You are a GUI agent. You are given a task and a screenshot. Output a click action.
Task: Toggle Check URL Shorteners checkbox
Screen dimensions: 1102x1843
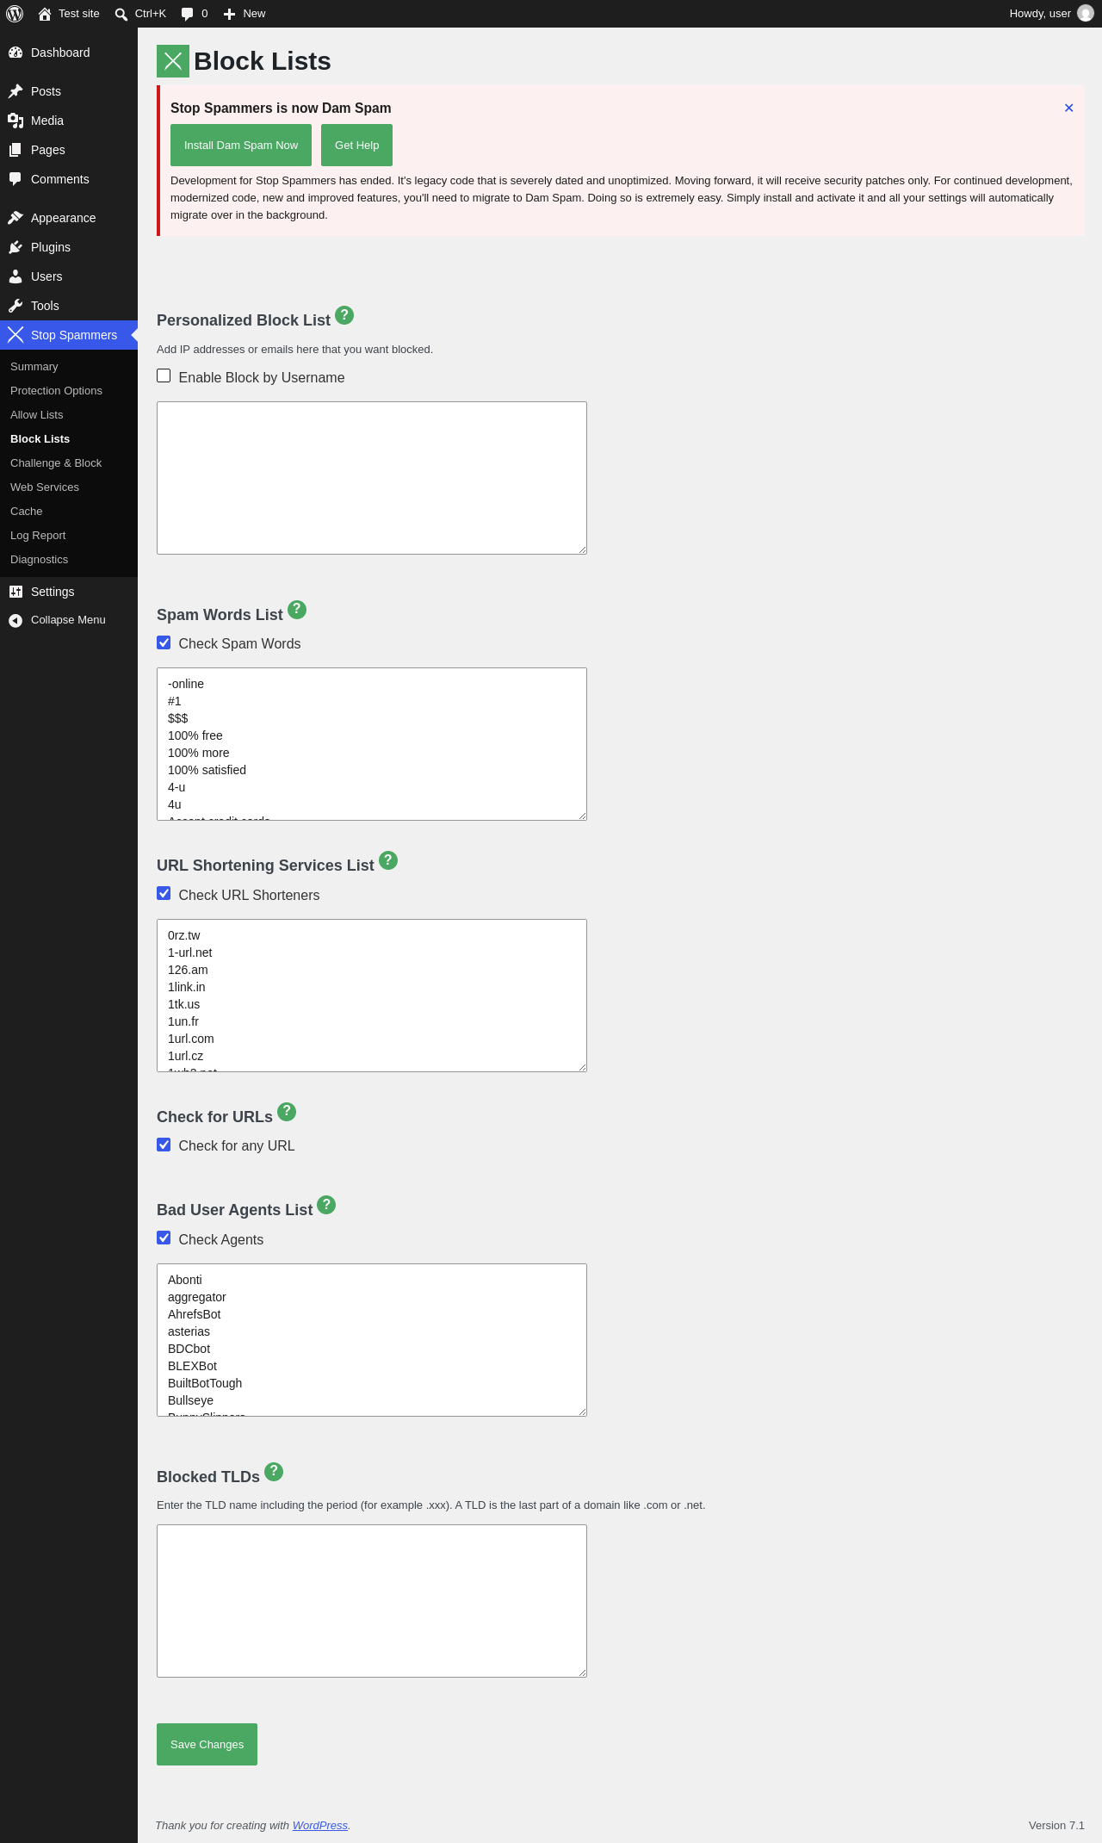pyautogui.click(x=164, y=893)
